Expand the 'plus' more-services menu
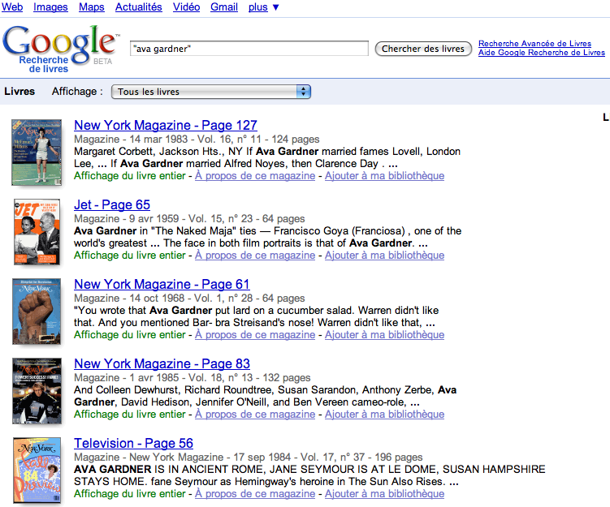The image size is (610, 507). [x=263, y=7]
